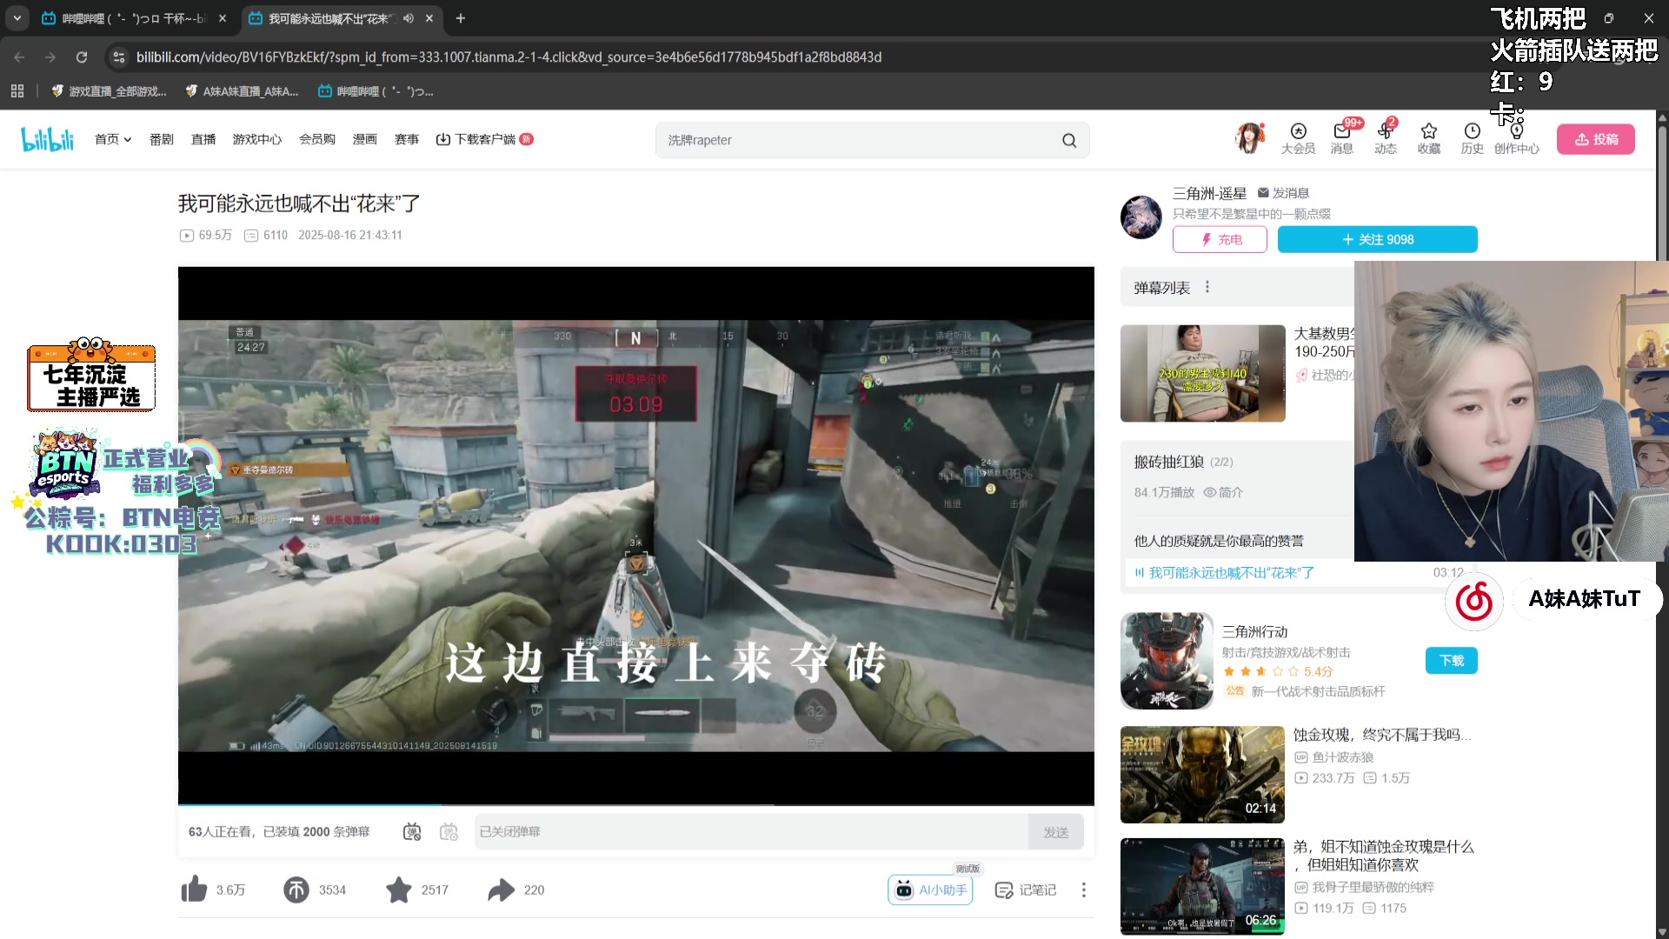Open 游戏中心 menu item
Image resolution: width=1669 pixels, height=939 pixels.
click(257, 139)
